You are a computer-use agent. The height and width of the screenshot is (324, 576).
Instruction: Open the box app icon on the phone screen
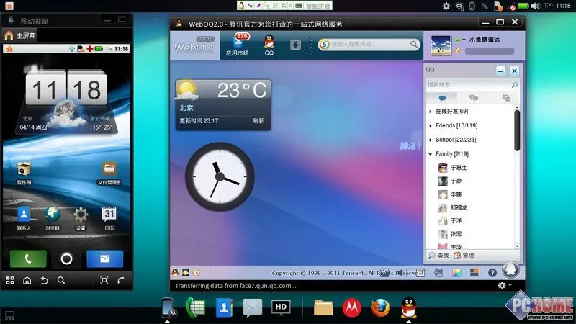24,173
